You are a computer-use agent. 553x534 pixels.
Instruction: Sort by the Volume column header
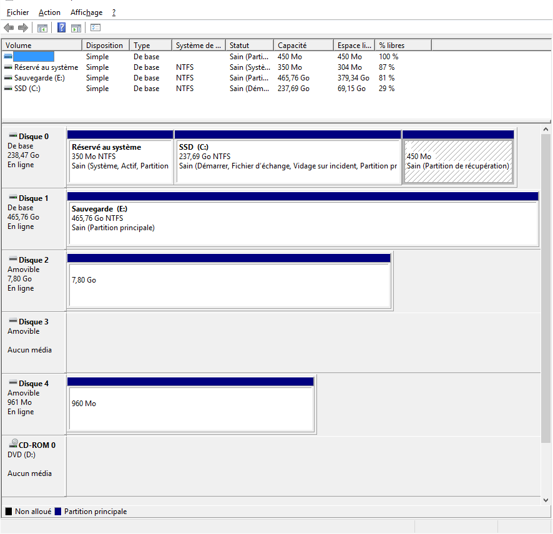pos(42,45)
